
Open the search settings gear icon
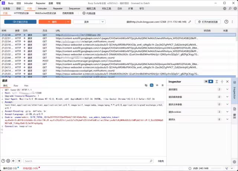click(x=8, y=161)
